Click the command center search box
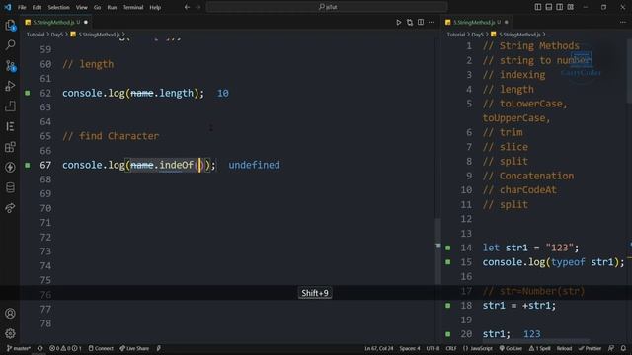The image size is (632, 355). (327, 7)
